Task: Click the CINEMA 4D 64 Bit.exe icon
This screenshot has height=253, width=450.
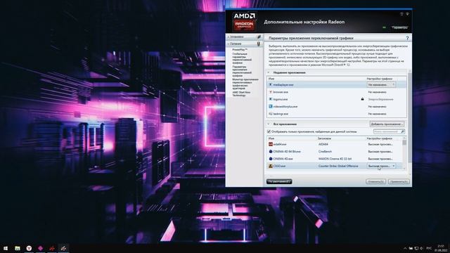Action: pos(270,151)
